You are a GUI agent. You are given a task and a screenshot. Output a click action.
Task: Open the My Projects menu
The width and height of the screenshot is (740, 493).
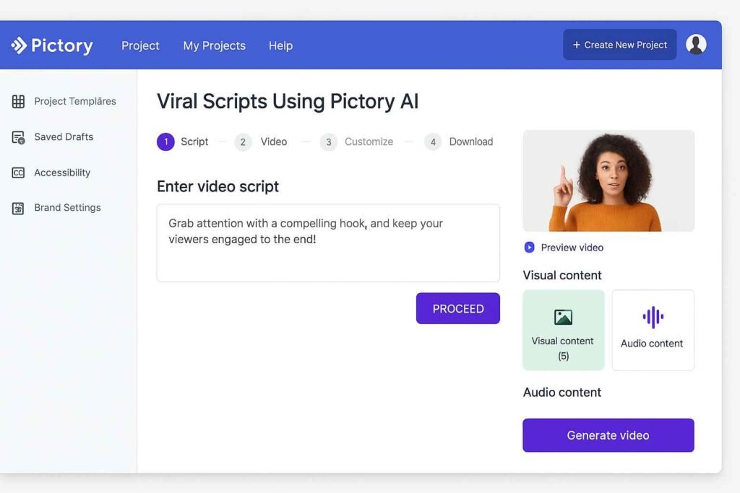[x=214, y=45]
